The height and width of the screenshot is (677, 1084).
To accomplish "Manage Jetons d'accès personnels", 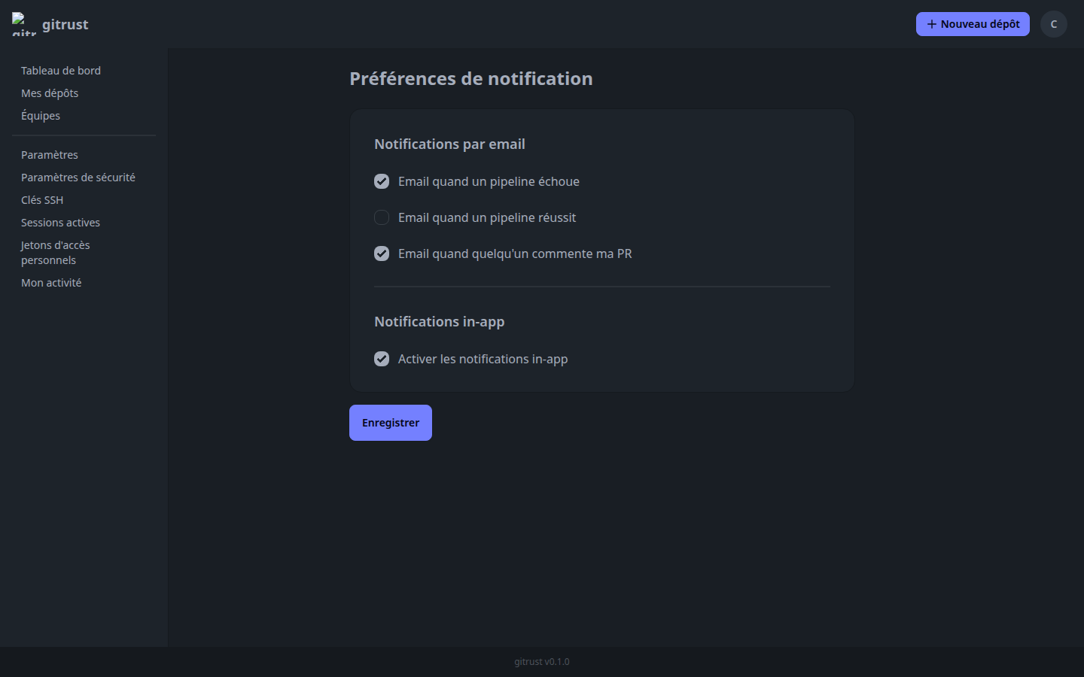I will click(56, 252).
